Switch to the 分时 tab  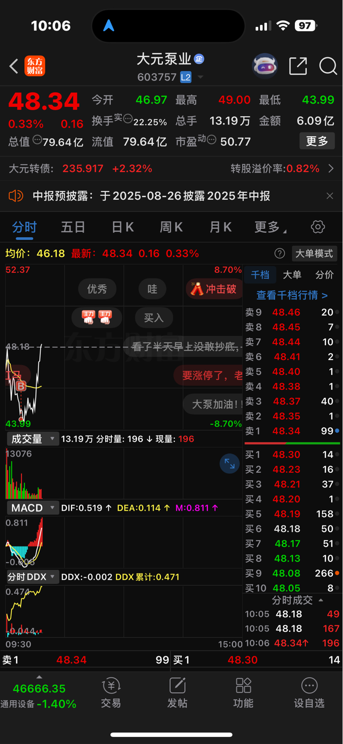pos(25,227)
